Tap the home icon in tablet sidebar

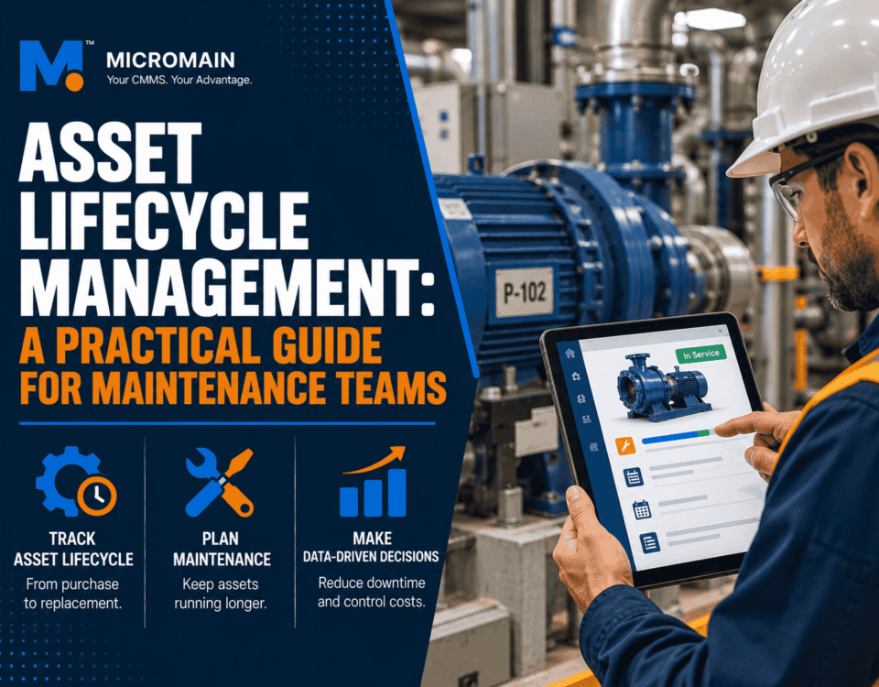570,354
